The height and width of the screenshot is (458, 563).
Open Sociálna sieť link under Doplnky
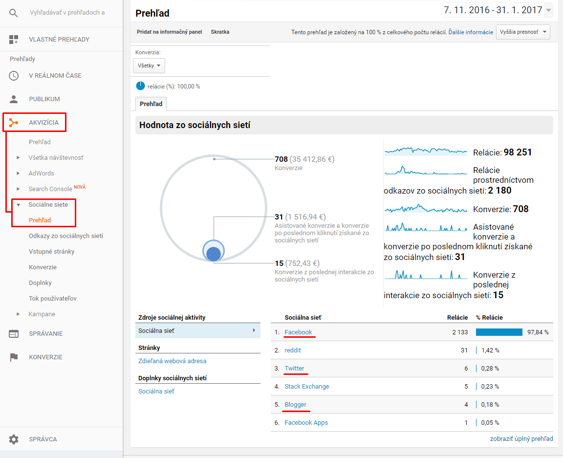(x=156, y=391)
